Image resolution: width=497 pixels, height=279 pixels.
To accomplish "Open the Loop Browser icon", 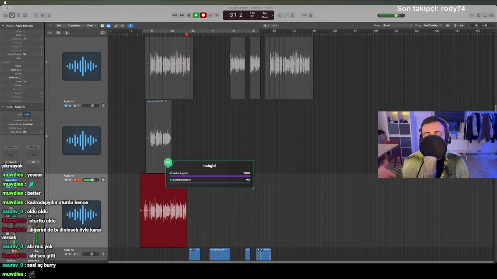I will 485,15.
